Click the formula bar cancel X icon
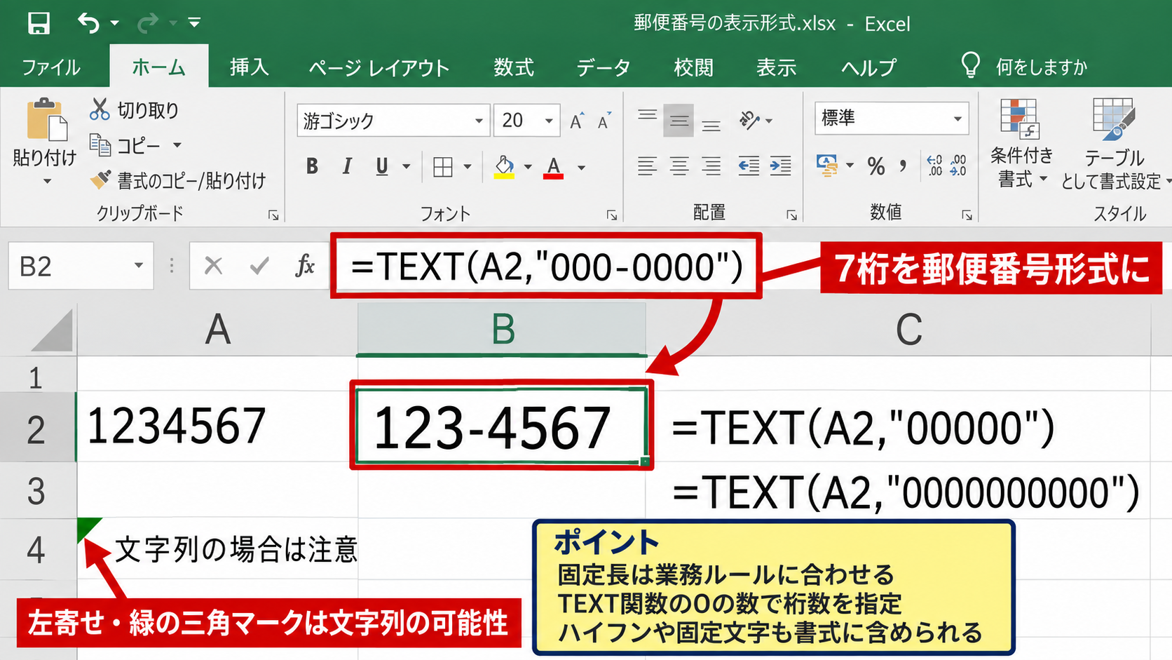 (213, 266)
